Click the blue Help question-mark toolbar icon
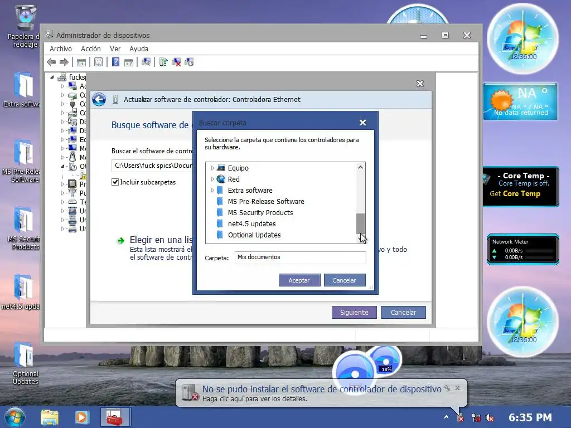 coord(115,62)
